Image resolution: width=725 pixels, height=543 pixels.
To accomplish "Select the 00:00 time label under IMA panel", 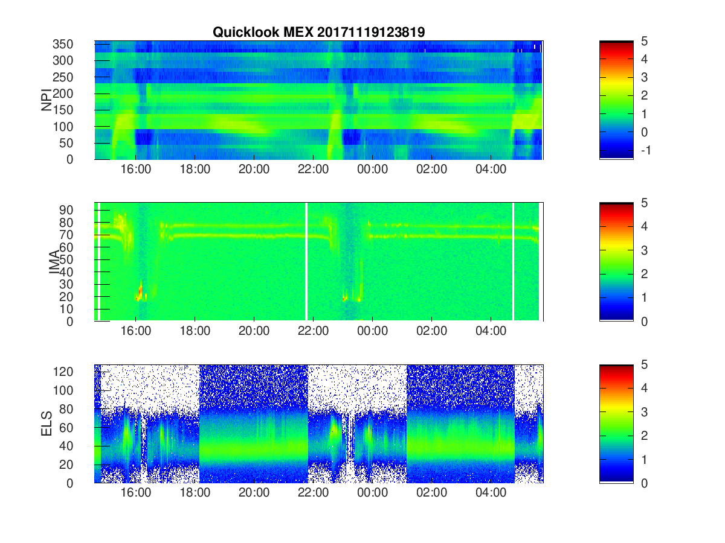I will tap(373, 332).
